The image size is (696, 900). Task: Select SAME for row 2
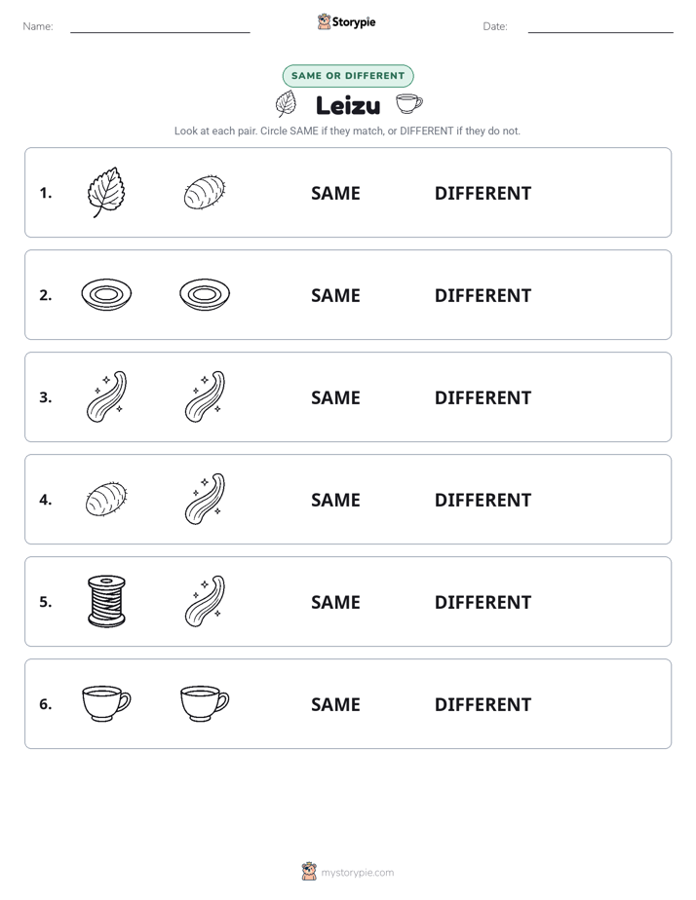pos(335,295)
